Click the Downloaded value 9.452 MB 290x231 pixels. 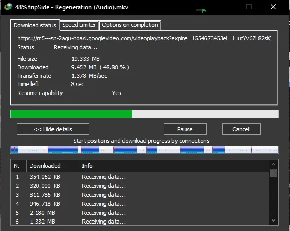point(100,67)
